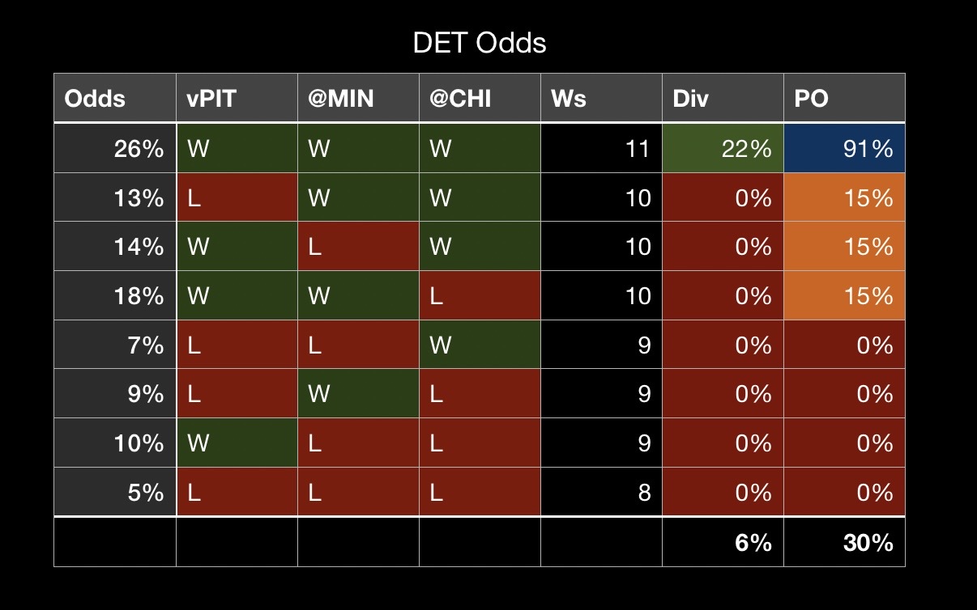Click the green 22% division cell
The height and width of the screenshot is (610, 977).
coord(723,149)
